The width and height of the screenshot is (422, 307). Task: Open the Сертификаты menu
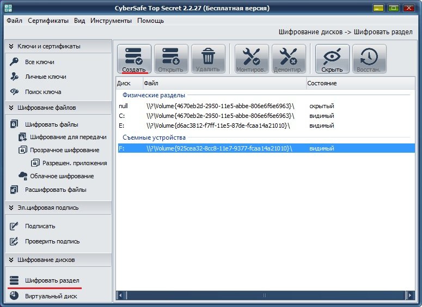tap(48, 21)
